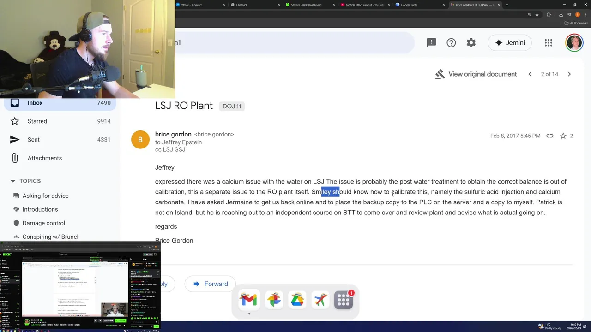Open the Introductions topic
Image resolution: width=591 pixels, height=332 pixels.
click(40, 209)
